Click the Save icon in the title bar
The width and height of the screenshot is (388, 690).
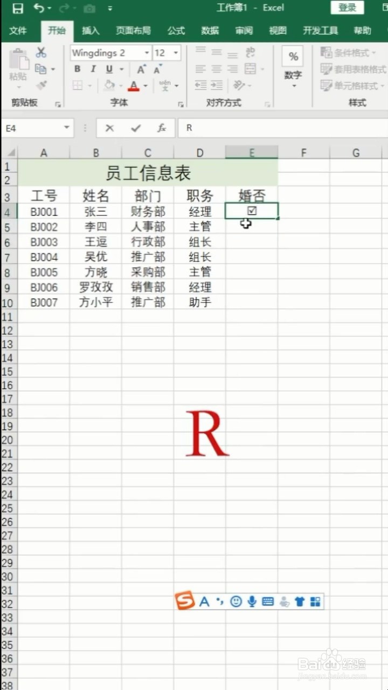pos(18,8)
